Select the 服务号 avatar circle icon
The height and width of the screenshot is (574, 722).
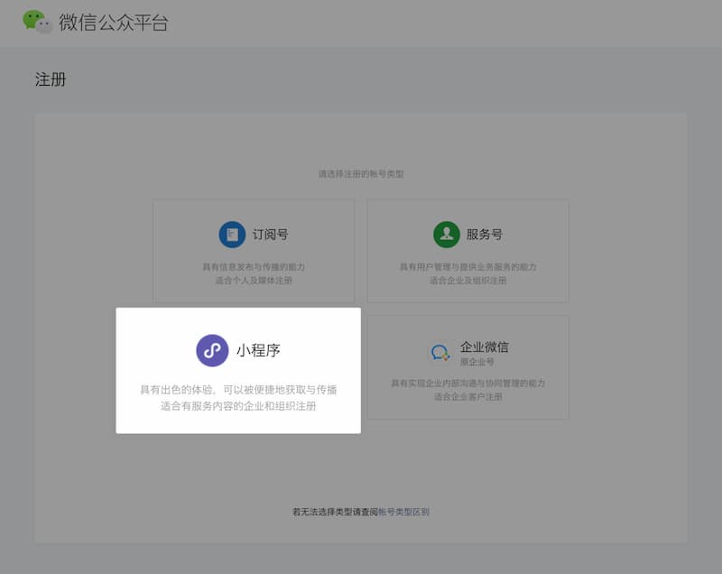point(445,233)
